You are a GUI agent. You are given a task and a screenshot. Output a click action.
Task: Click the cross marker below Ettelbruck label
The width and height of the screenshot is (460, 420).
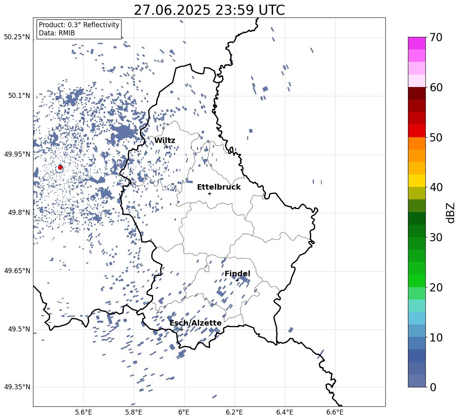209,193
